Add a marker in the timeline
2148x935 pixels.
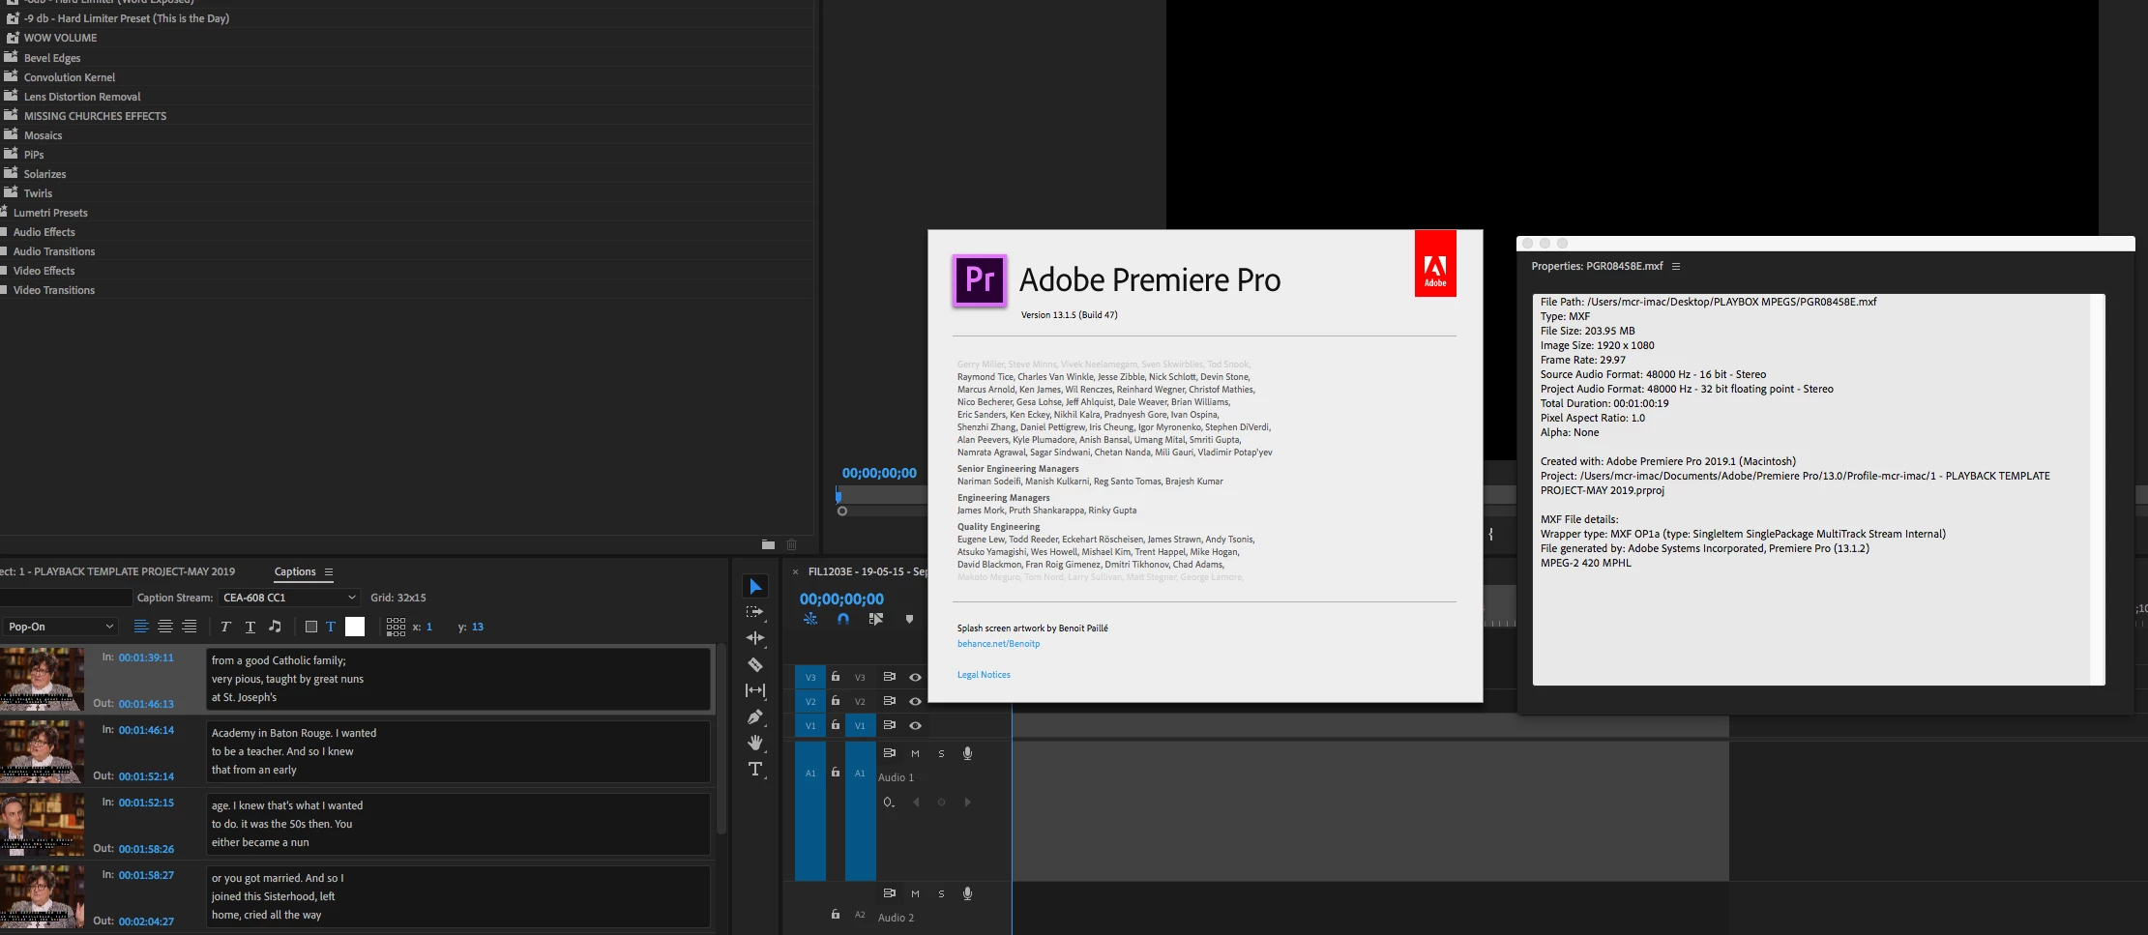(909, 619)
